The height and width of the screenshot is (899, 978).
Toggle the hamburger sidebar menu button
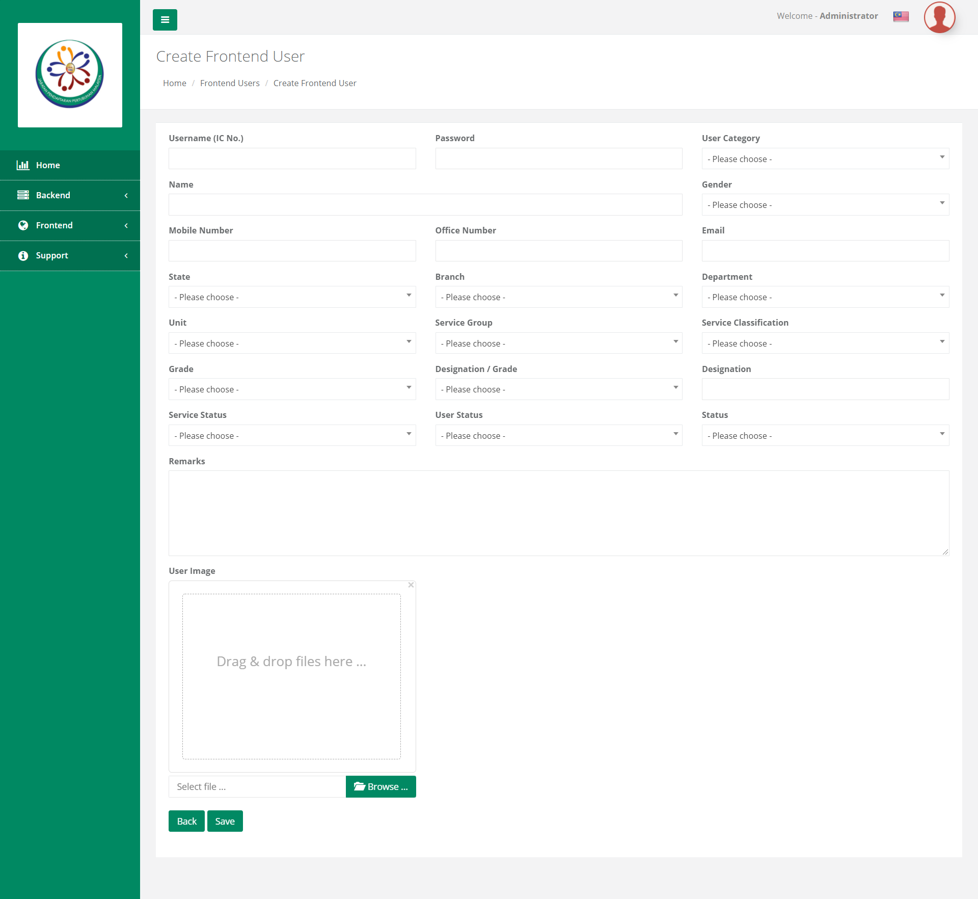coord(165,20)
